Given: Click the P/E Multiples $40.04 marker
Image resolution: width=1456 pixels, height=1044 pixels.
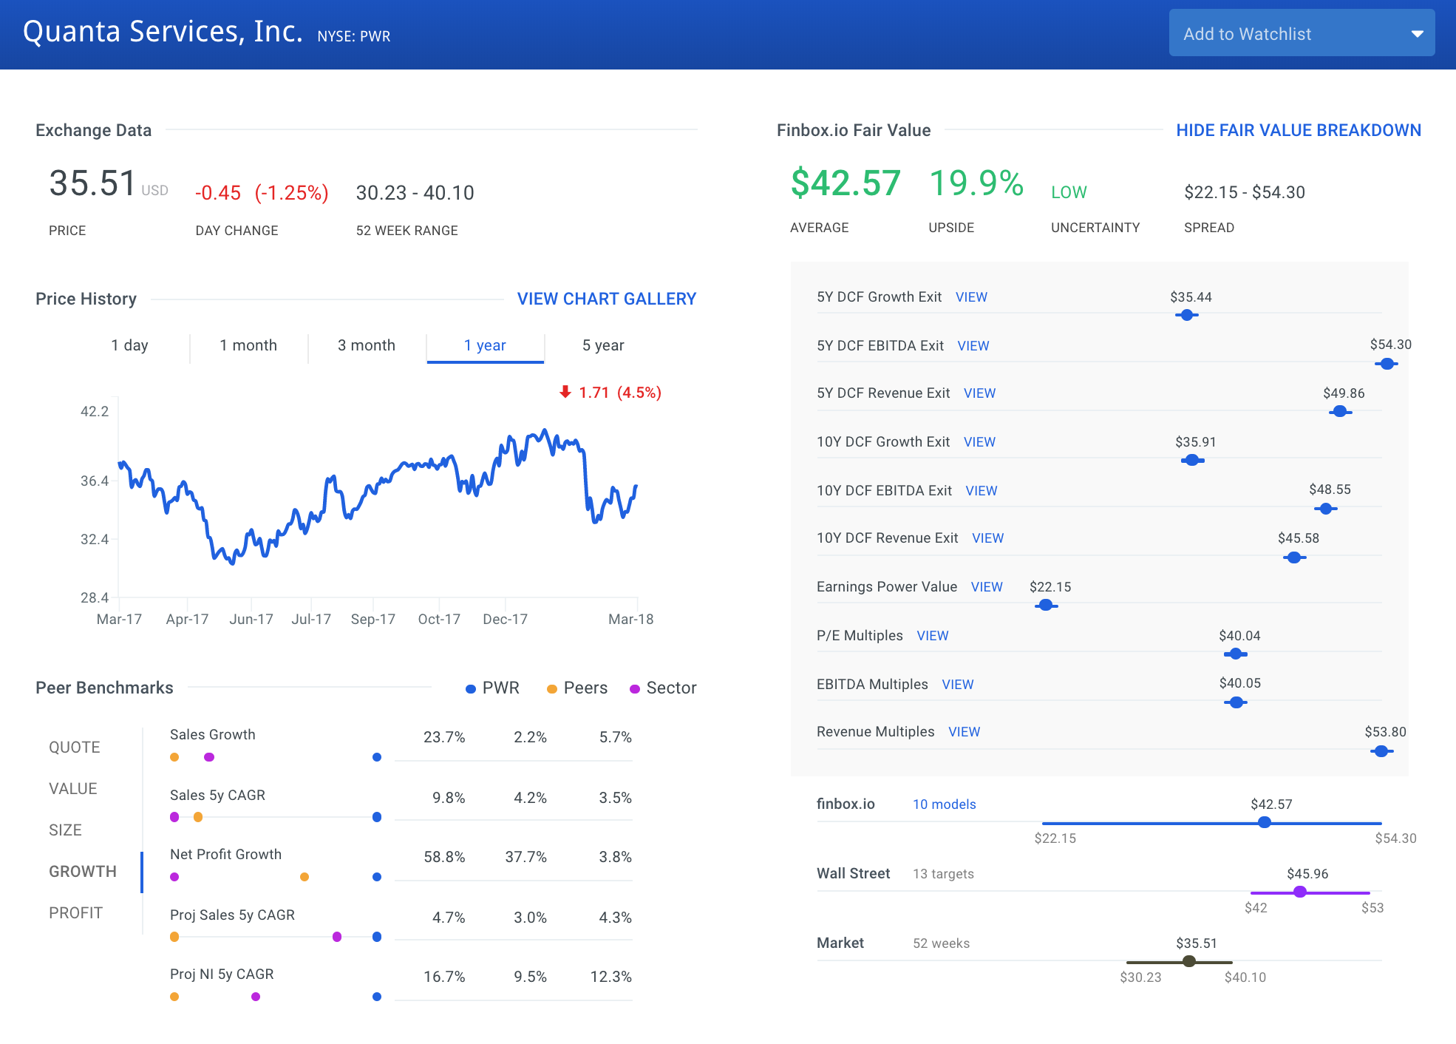Looking at the screenshot, I should tap(1235, 654).
